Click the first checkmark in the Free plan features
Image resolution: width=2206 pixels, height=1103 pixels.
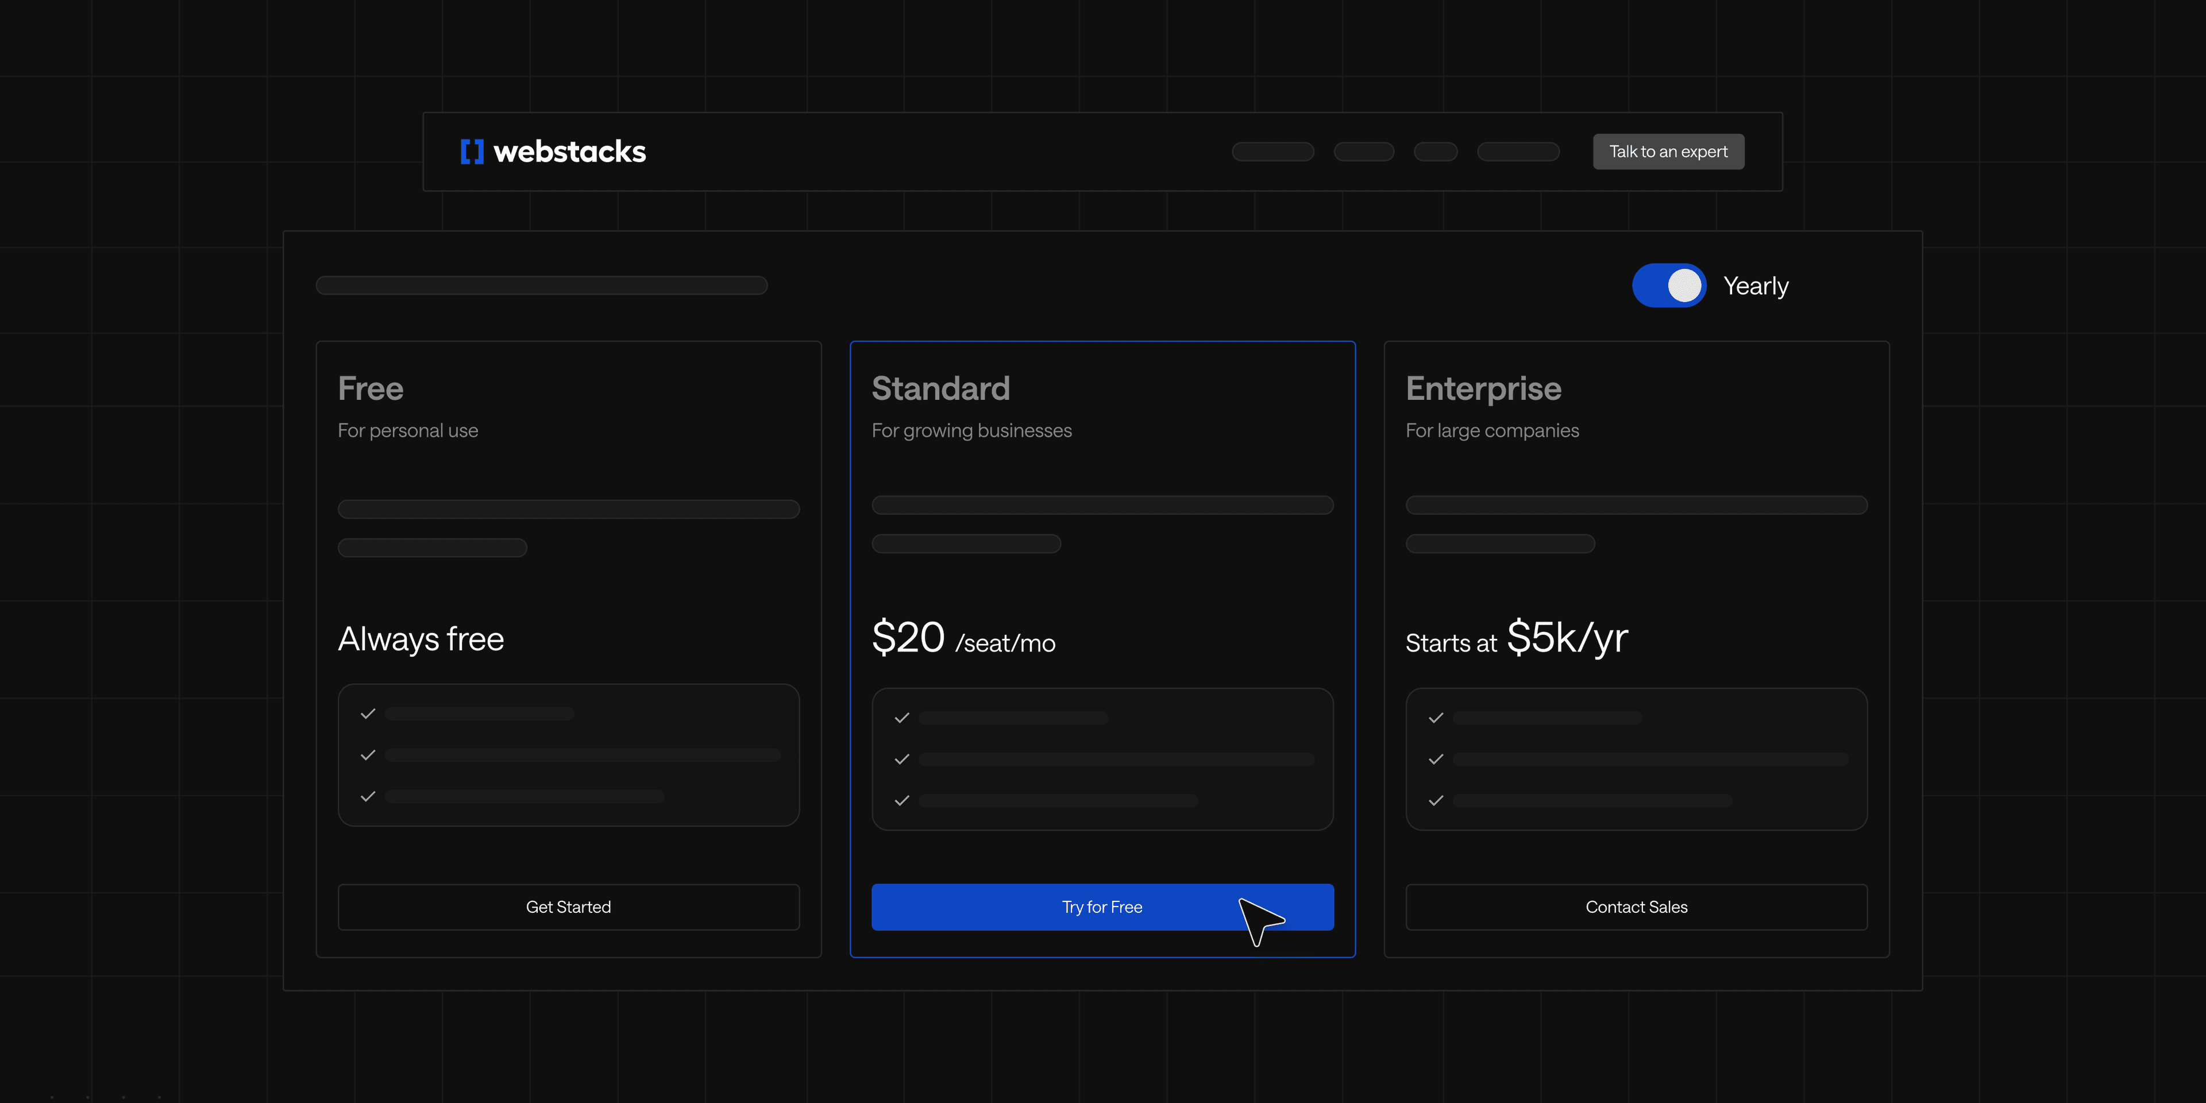[x=368, y=714]
